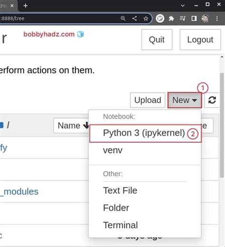Screen dimensions: 225x247
Task: Toggle the New dropdown button
Action: point(185,100)
